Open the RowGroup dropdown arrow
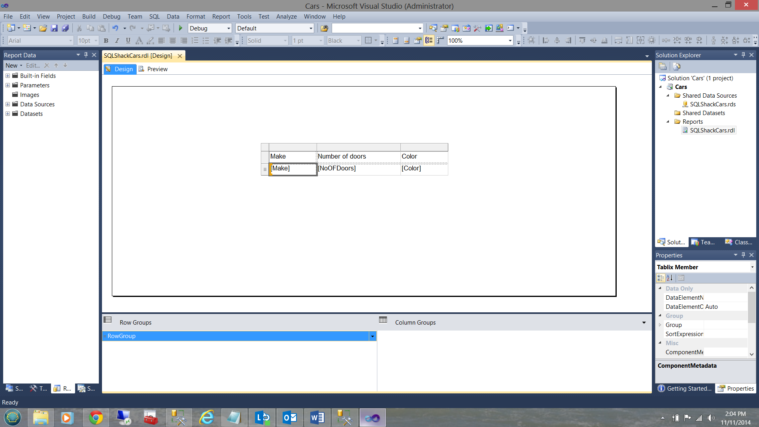759x427 pixels. (372, 336)
